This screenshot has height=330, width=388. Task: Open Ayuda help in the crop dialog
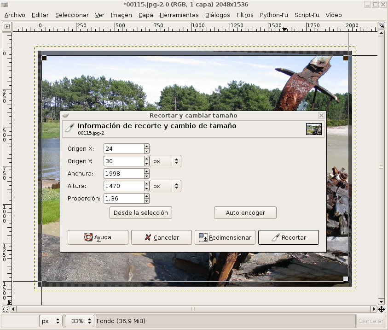coord(98,237)
